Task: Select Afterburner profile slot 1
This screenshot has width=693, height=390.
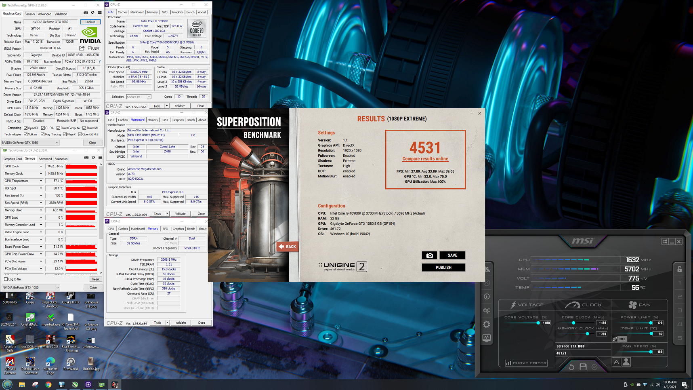Action: pos(680,283)
